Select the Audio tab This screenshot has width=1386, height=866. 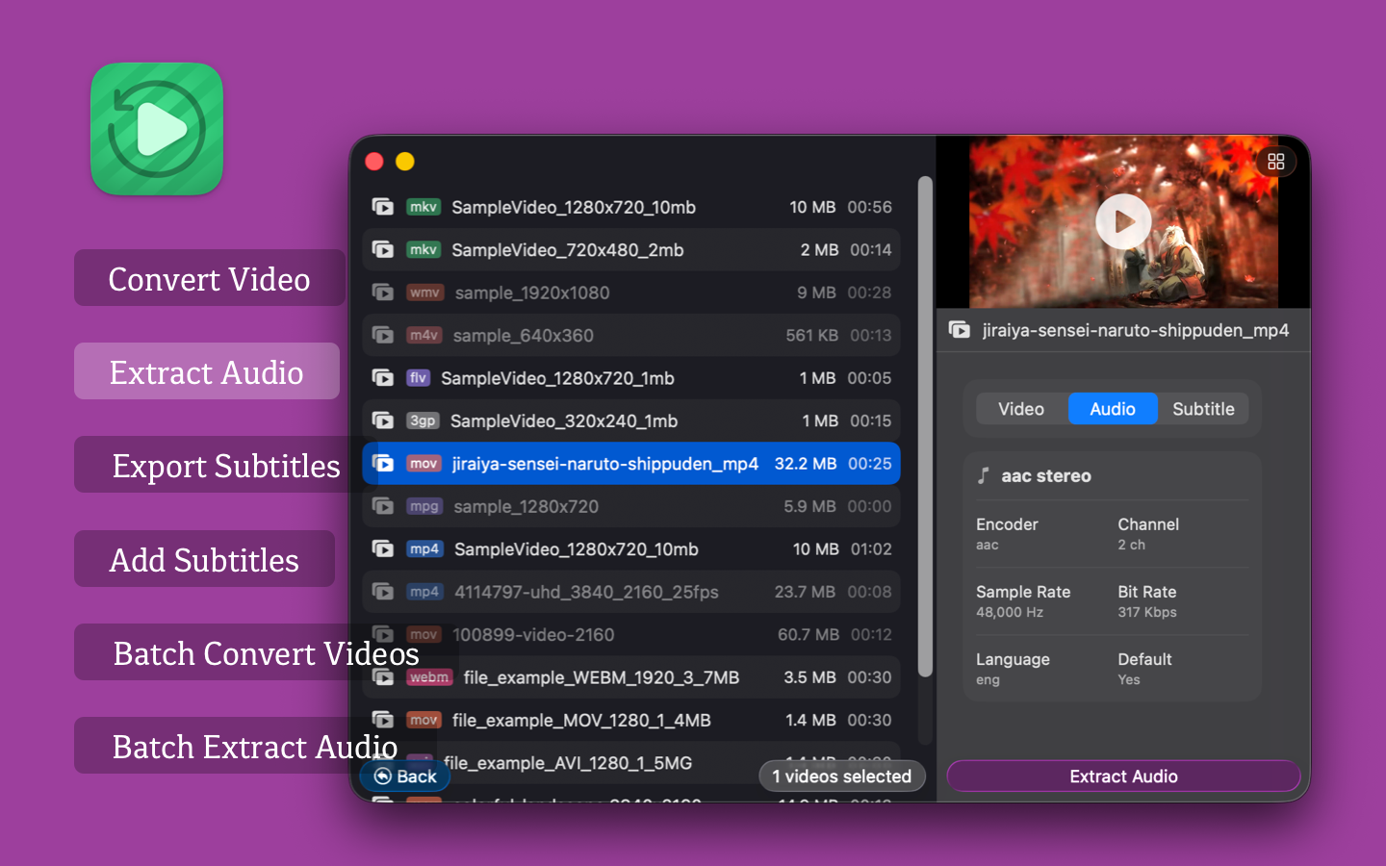click(x=1112, y=409)
